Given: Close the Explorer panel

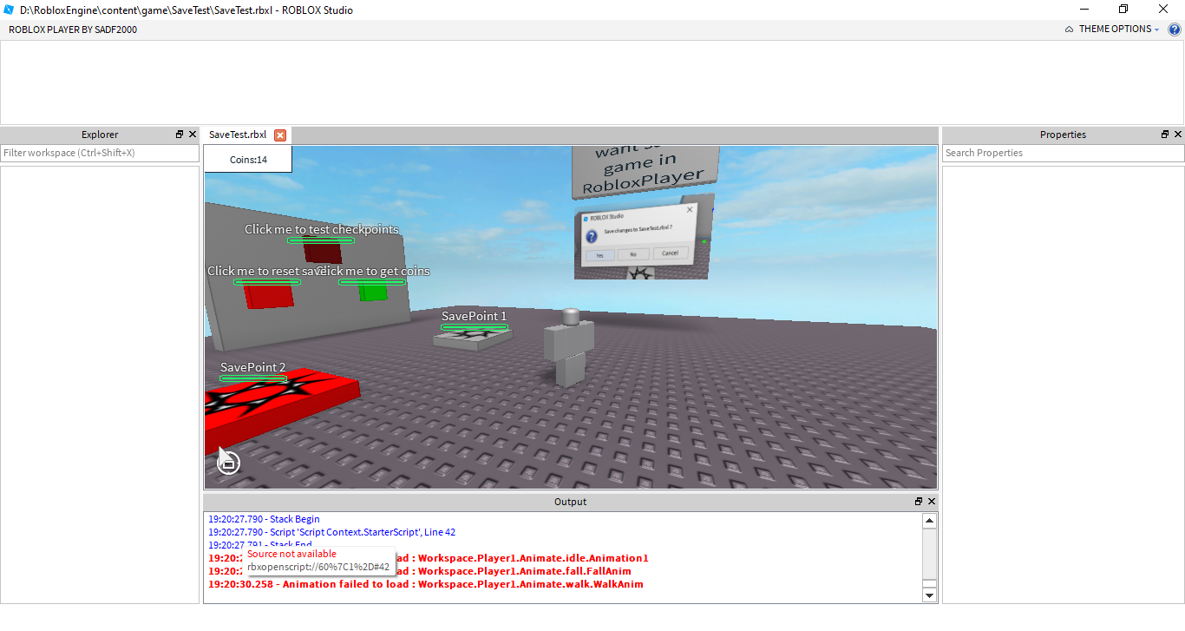Looking at the screenshot, I should [193, 135].
